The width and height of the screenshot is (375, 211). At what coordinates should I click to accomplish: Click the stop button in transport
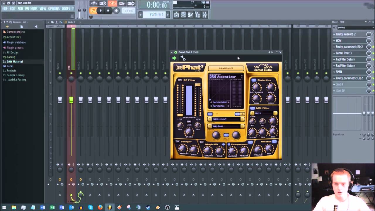[x=108, y=11]
